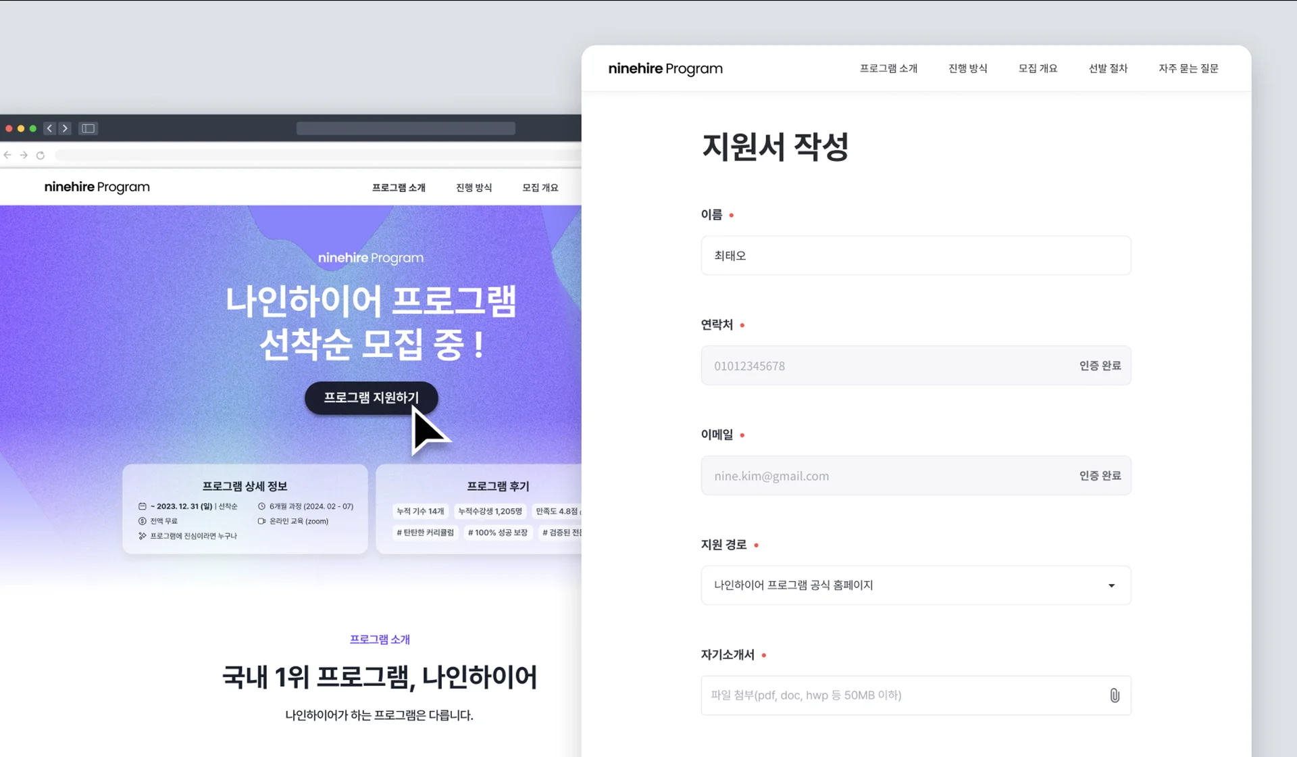
Task: Select 모집 개요 from the navigation bar
Action: tap(1038, 68)
